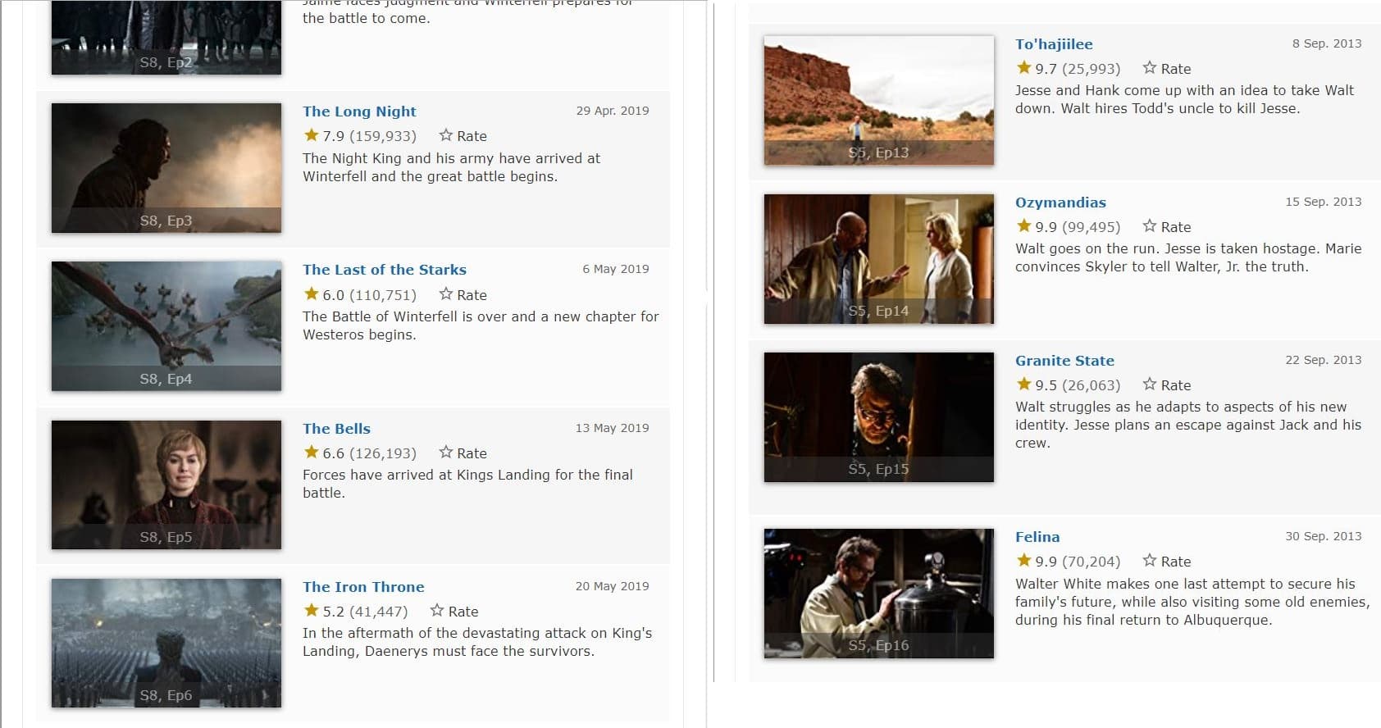Rate Granite State using its star
The image size is (1381, 728).
pos(1150,384)
